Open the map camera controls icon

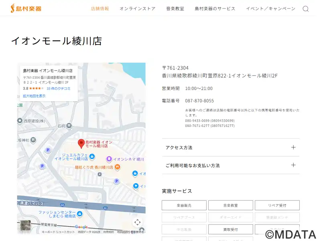pos(137,222)
